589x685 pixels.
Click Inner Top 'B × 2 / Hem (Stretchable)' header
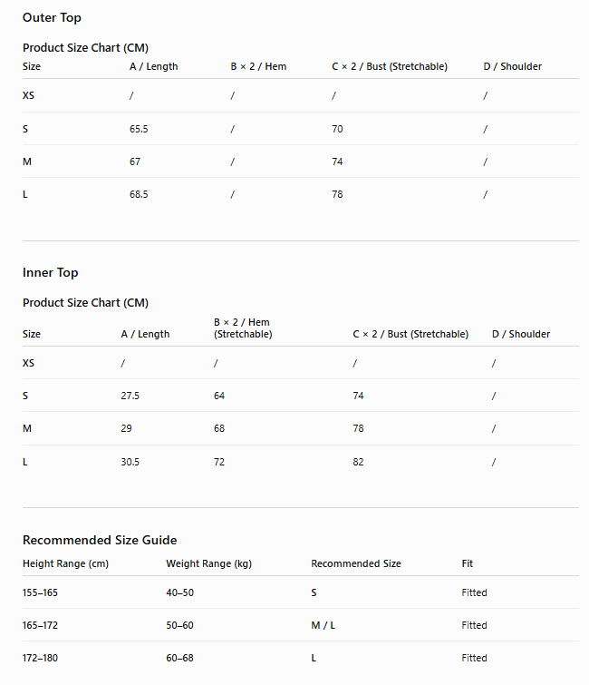point(243,328)
